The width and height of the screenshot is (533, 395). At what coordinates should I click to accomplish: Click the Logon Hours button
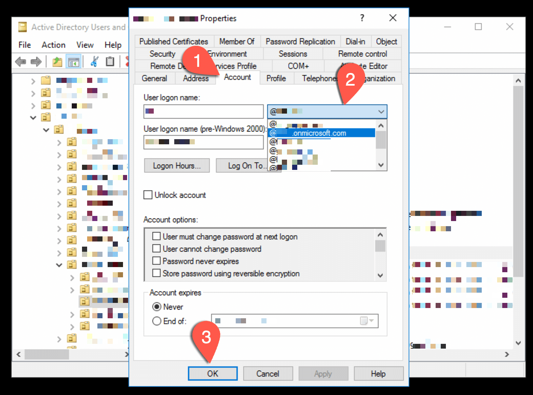click(177, 165)
